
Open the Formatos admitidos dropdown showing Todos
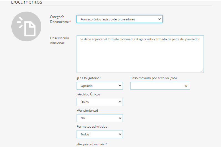100,134
